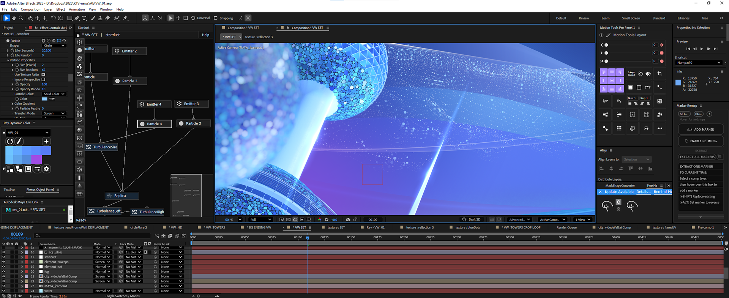The width and height of the screenshot is (729, 298).
Task: Hide the MAYA_Jcamera1 layer eye
Action: point(3,286)
